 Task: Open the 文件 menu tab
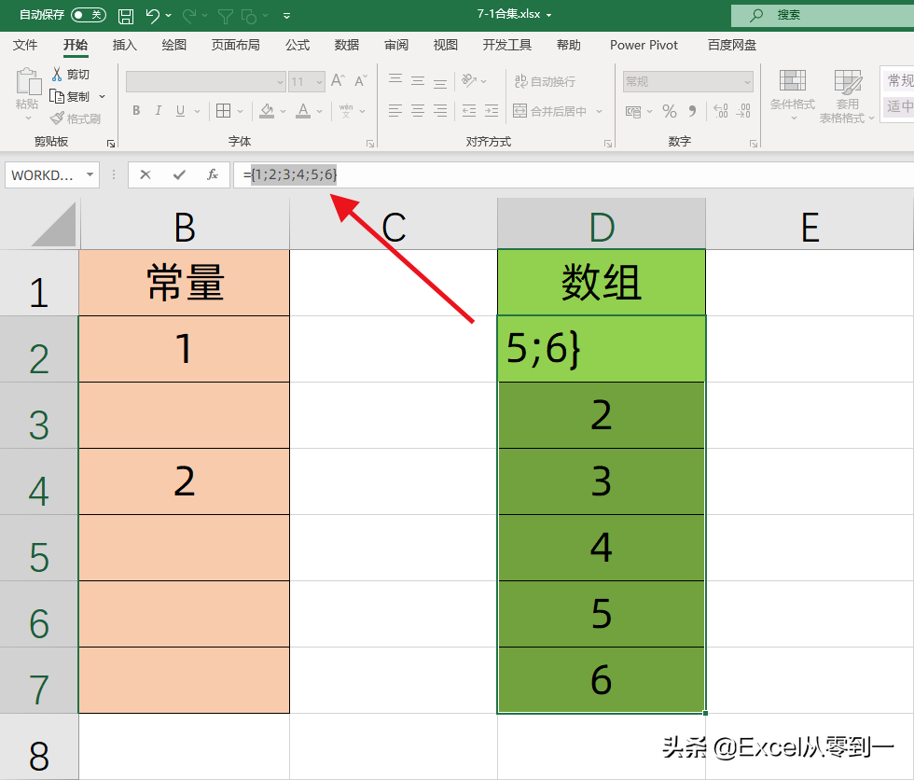point(25,45)
